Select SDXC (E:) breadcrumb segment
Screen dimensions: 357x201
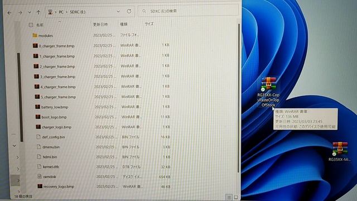coord(78,12)
